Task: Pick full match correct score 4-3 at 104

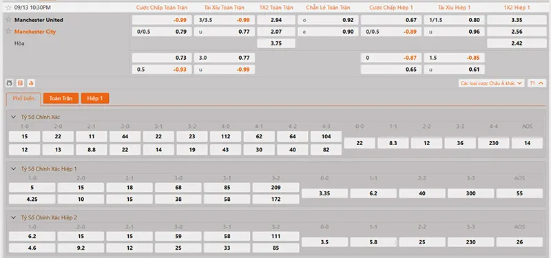Action: (x=326, y=136)
